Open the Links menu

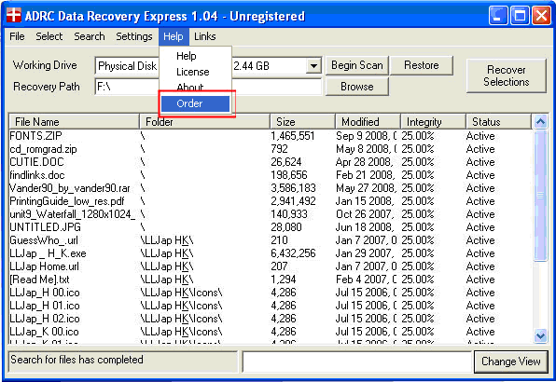(205, 36)
